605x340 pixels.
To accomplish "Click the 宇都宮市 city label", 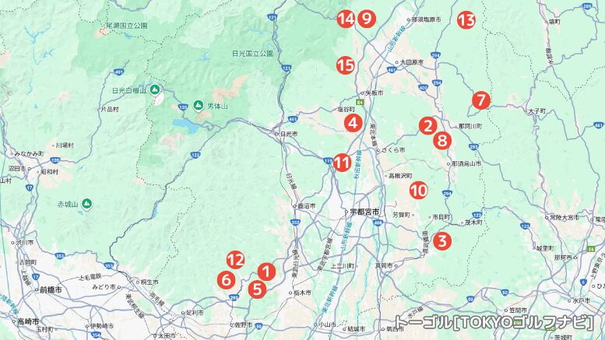I will tap(364, 212).
